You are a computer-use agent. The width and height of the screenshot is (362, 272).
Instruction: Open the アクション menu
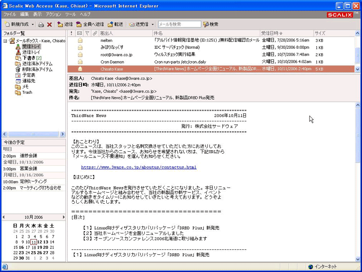click(x=53, y=14)
